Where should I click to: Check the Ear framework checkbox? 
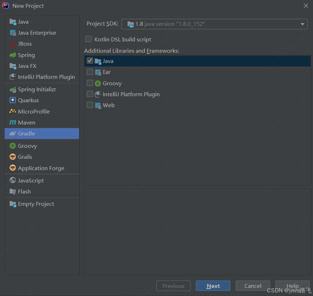point(90,72)
